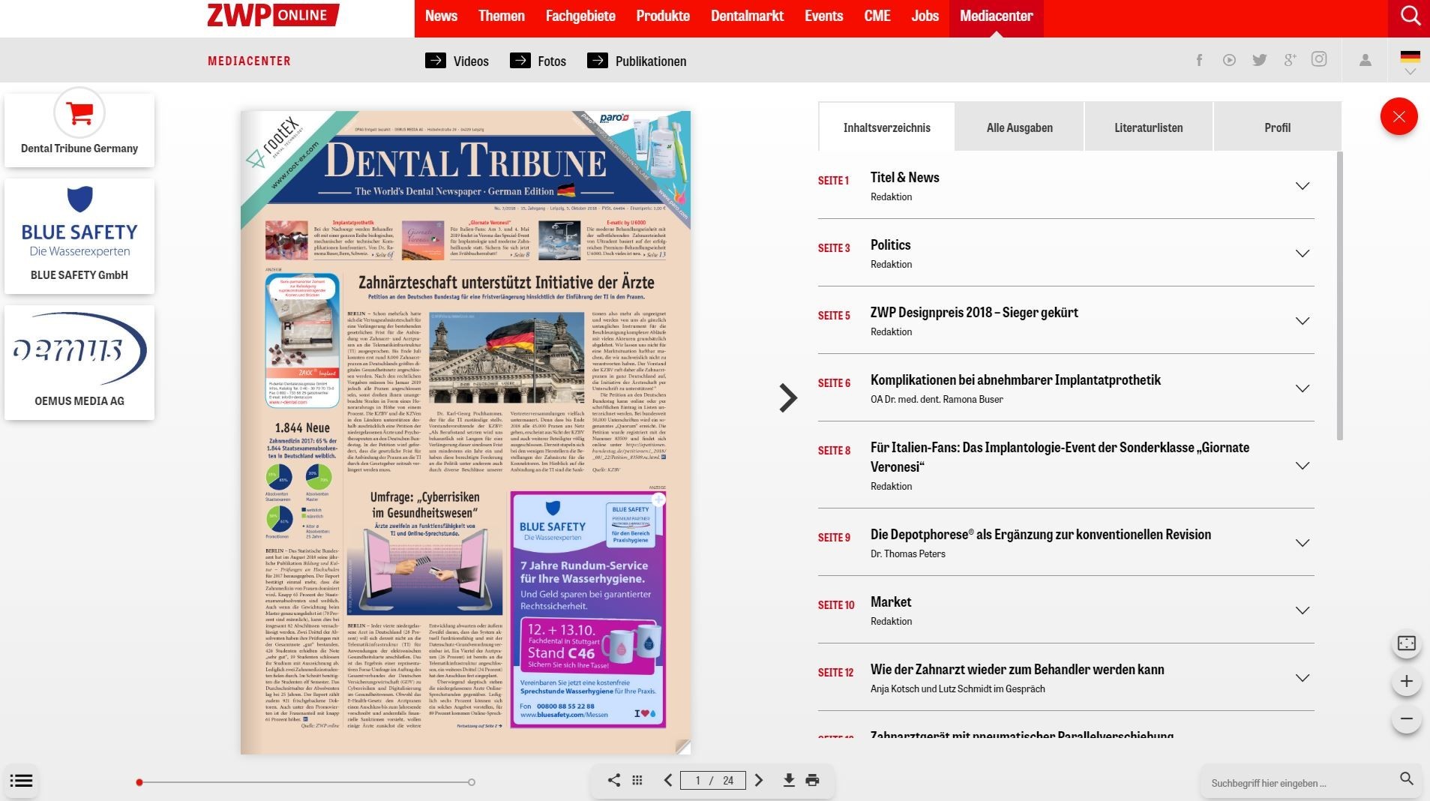Toggle fullscreen view of the publication
This screenshot has height=801, width=1430.
[x=1406, y=643]
